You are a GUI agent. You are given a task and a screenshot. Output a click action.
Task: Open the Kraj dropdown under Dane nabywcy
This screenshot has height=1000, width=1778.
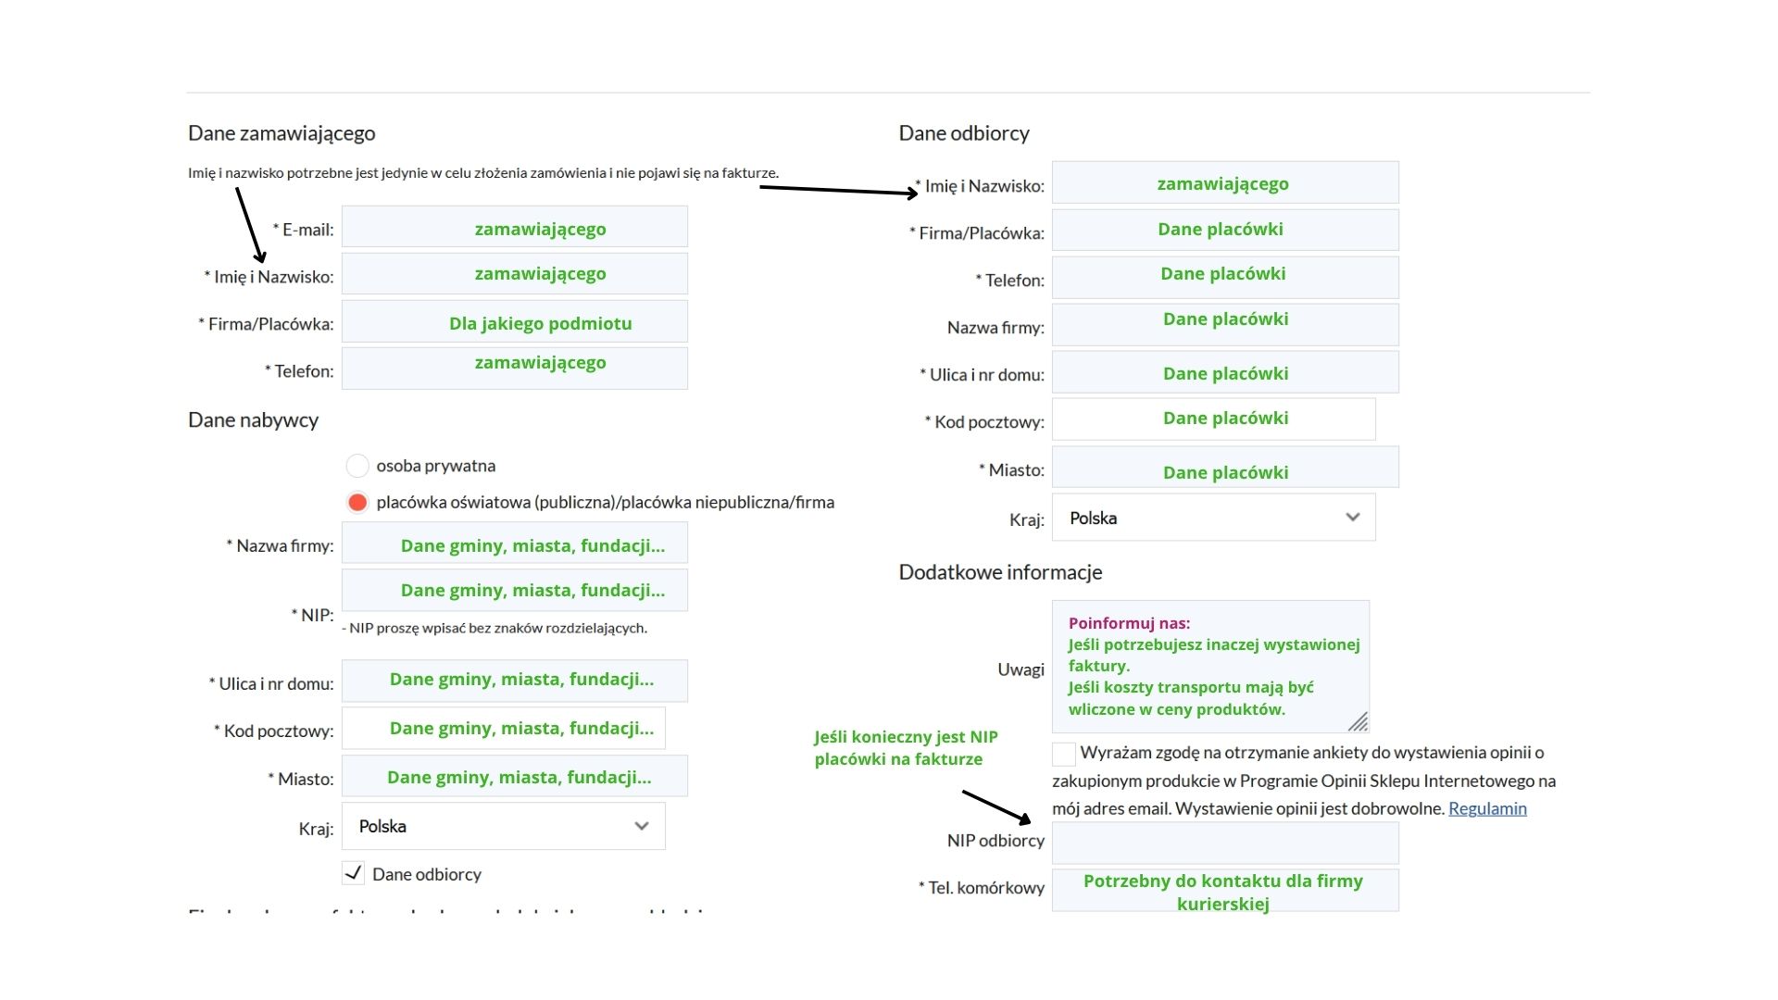click(x=503, y=826)
